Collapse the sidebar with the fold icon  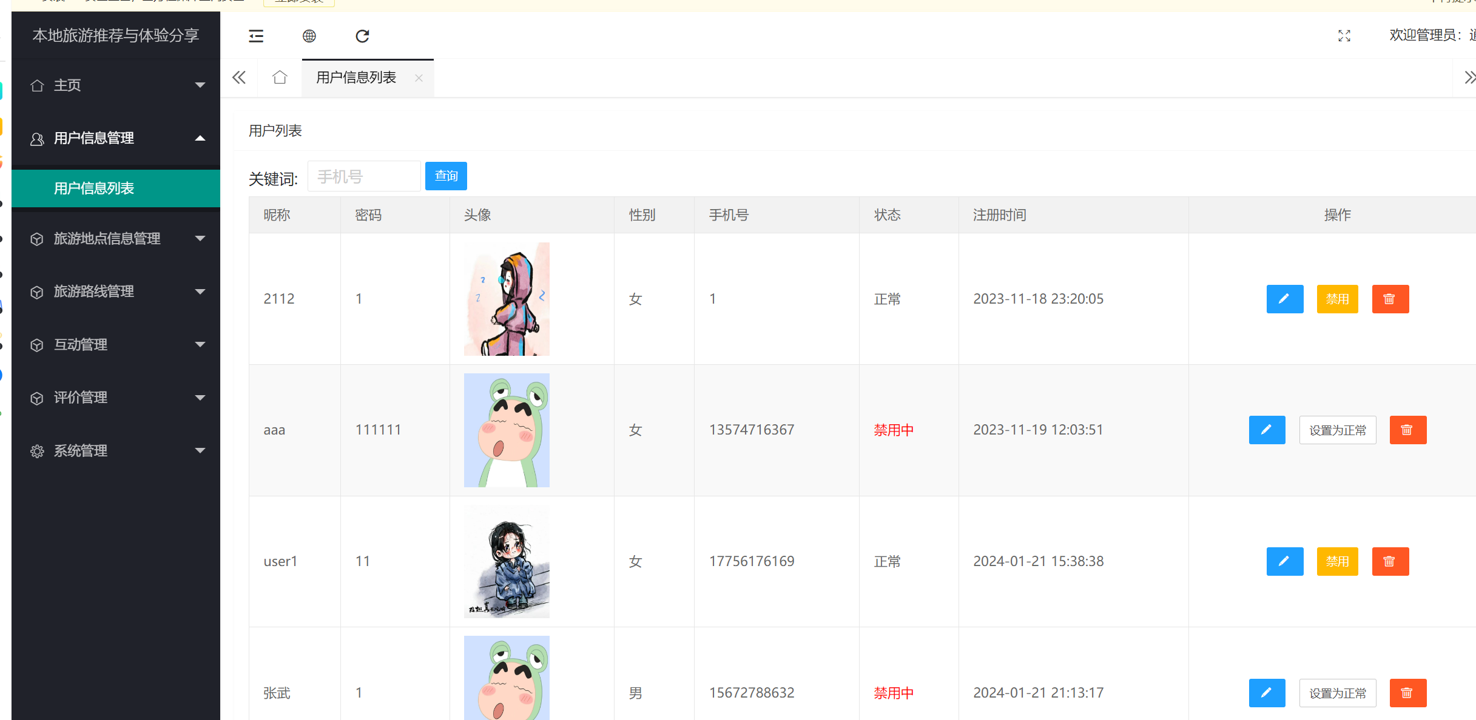click(256, 36)
